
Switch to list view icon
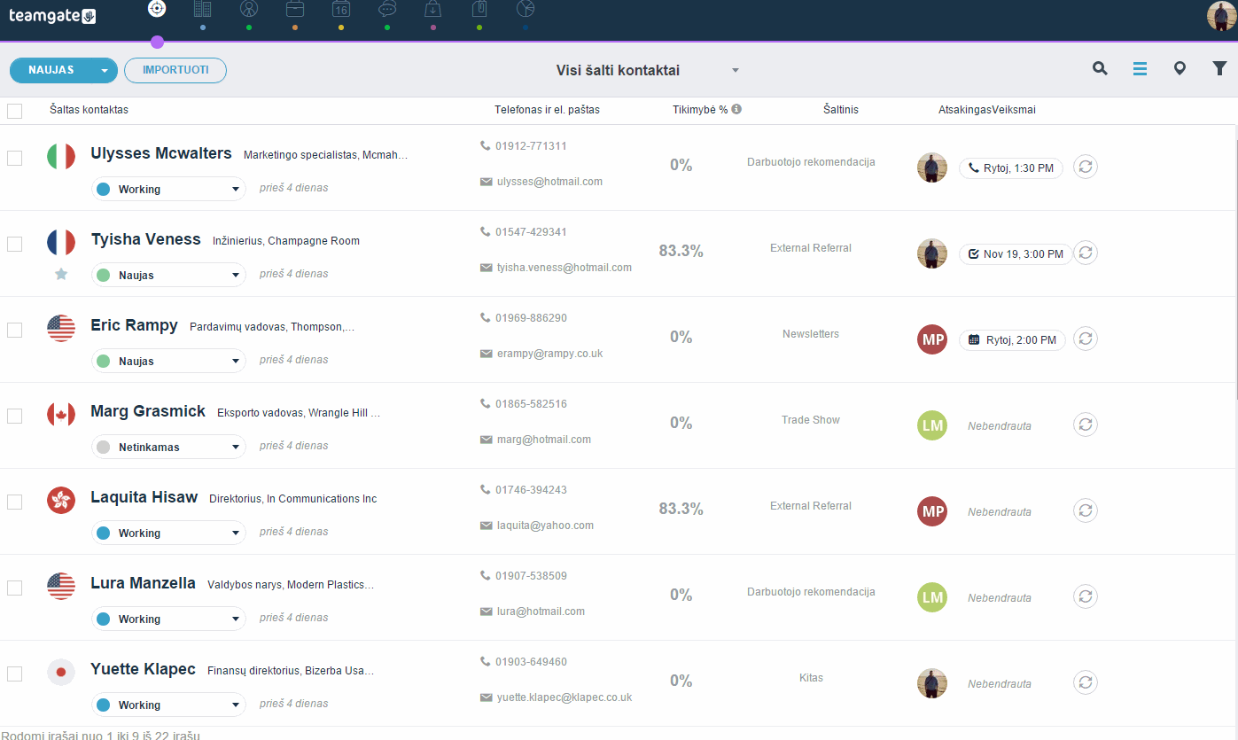pyautogui.click(x=1140, y=68)
